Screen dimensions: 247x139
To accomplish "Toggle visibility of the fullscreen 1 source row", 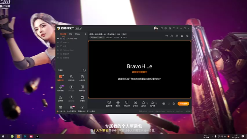I will [x=58, y=46].
